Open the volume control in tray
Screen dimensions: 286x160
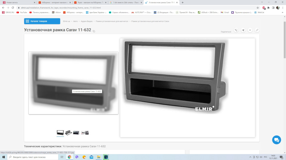click(261, 157)
